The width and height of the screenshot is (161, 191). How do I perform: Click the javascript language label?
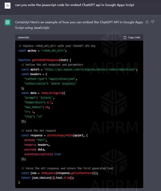(24, 37)
